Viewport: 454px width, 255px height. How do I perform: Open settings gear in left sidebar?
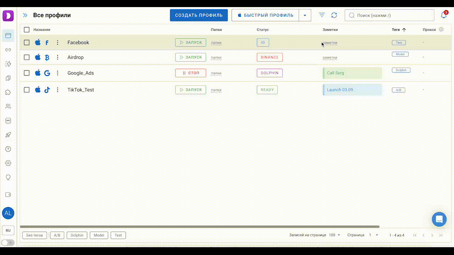click(8, 163)
